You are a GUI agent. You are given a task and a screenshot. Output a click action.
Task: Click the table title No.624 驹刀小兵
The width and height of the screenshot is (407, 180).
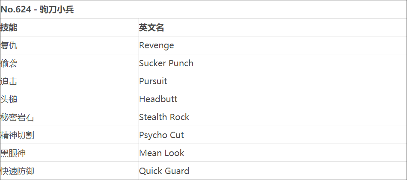point(37,9)
